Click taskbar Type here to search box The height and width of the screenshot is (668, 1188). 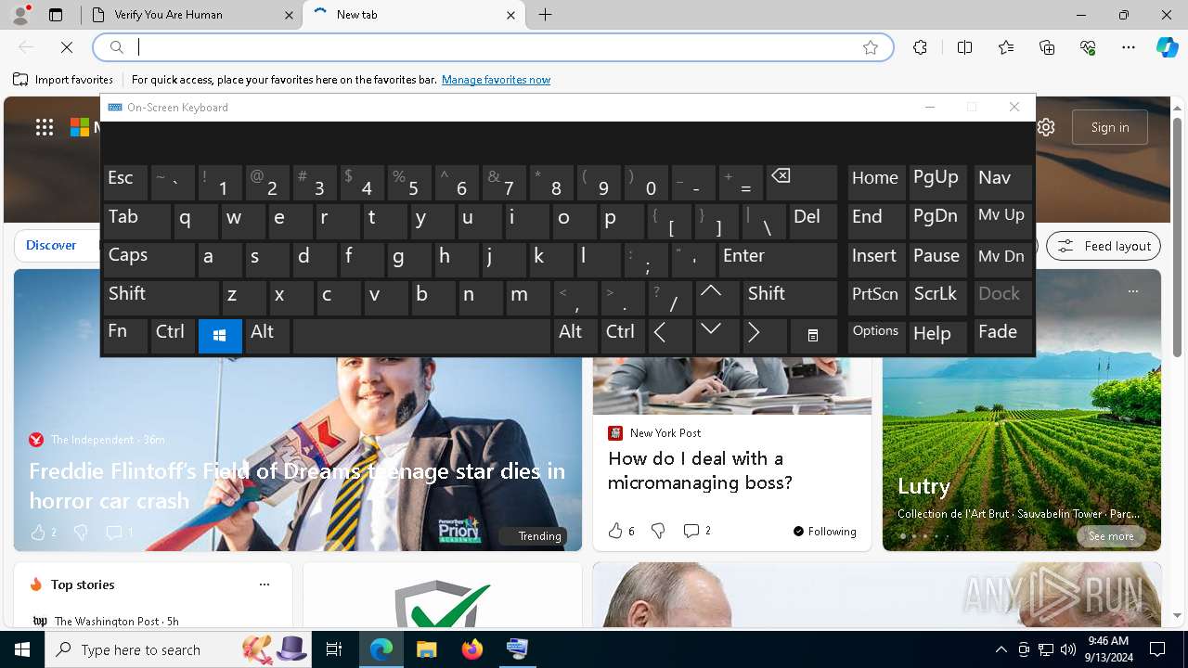178,649
